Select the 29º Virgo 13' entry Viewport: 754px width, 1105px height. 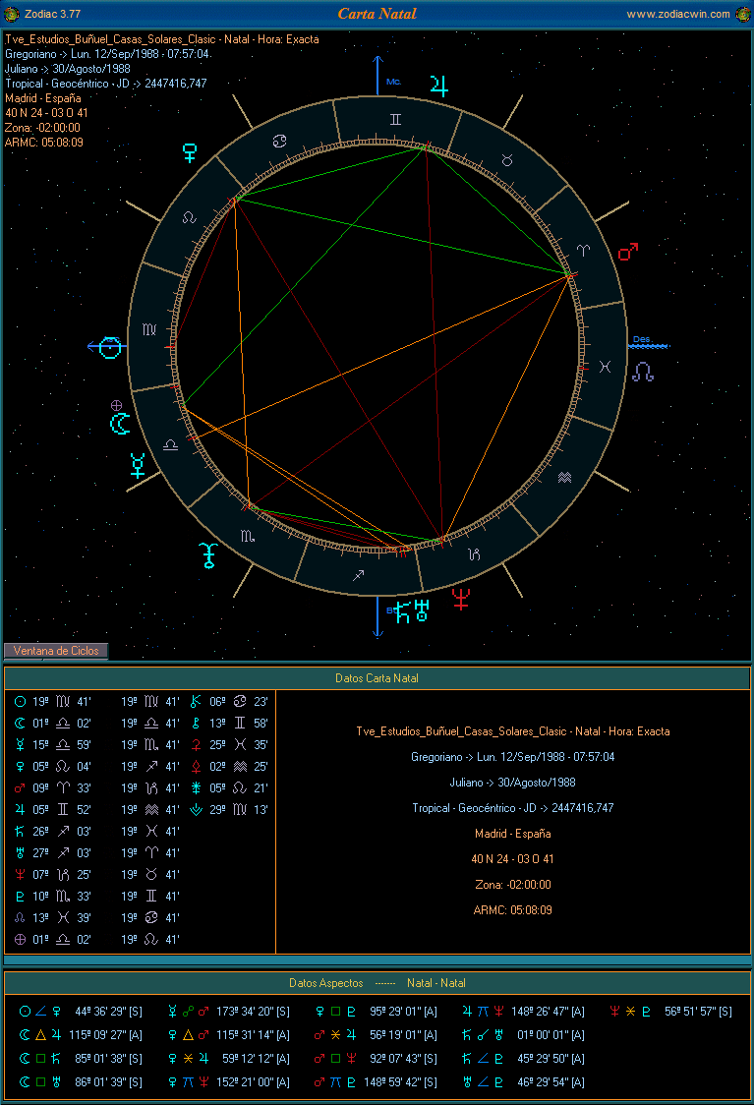(229, 810)
